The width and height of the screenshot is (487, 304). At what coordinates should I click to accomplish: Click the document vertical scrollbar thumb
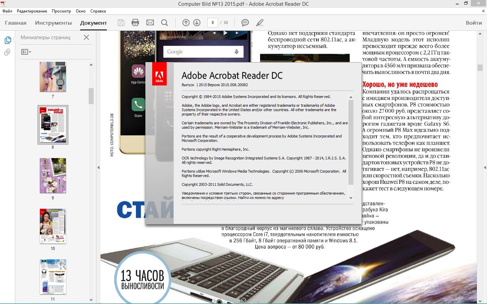(480, 68)
